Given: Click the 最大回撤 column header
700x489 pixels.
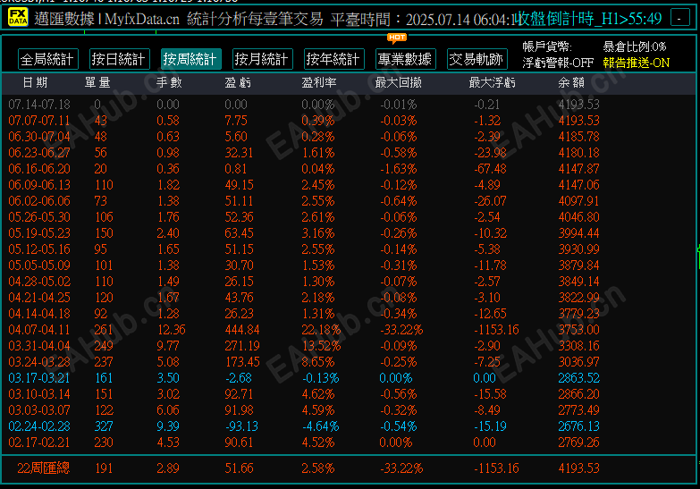Looking at the screenshot, I should click(x=398, y=82).
